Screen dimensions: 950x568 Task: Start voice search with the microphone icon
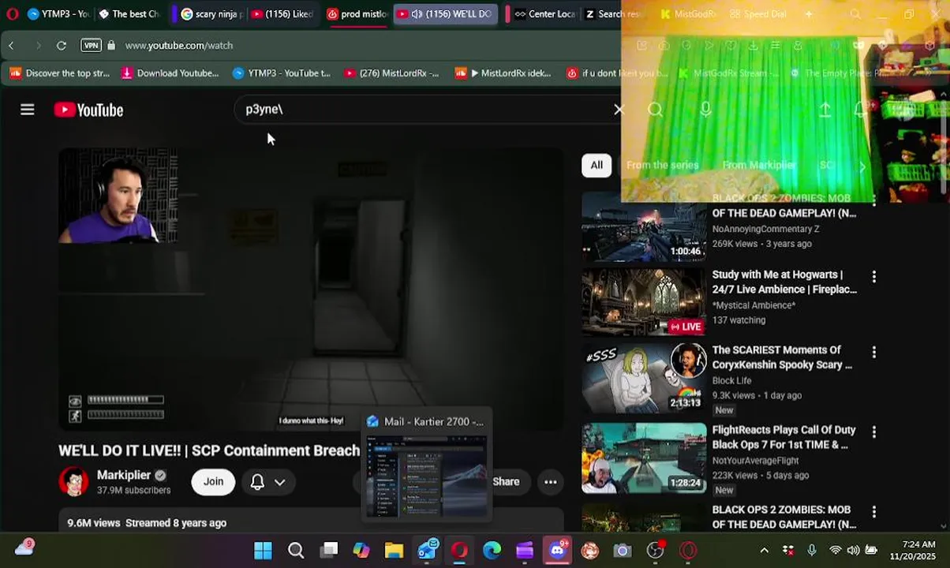click(x=705, y=110)
